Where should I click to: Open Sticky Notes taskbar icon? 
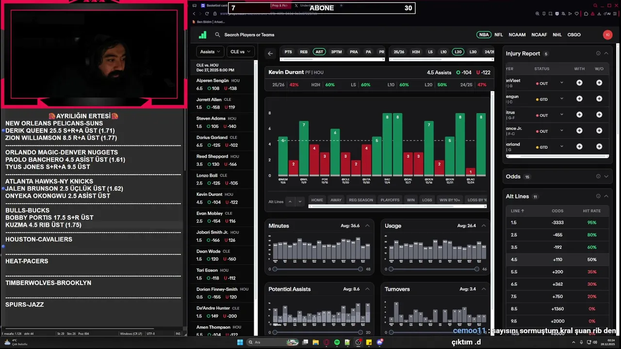(369, 342)
